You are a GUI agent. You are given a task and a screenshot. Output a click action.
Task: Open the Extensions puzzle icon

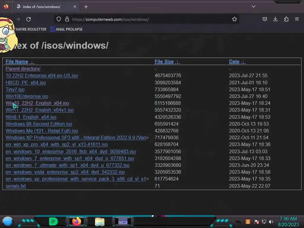click(286, 19)
